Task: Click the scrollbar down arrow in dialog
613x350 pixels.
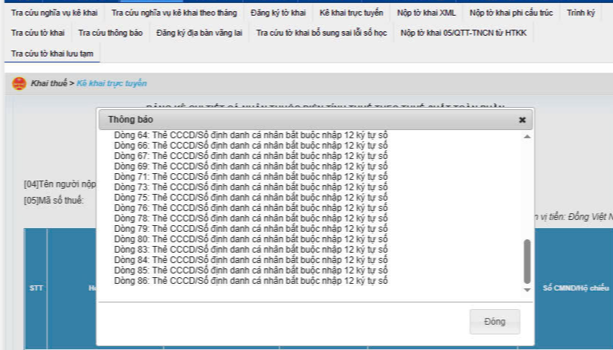Action: [x=528, y=289]
